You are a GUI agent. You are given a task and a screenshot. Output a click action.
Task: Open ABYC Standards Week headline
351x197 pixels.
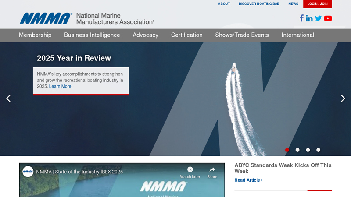coord(283,168)
